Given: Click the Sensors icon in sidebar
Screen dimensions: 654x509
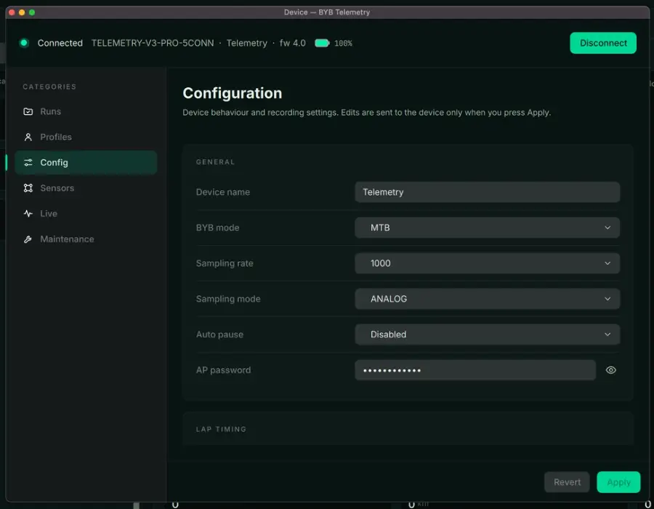Looking at the screenshot, I should pos(28,188).
